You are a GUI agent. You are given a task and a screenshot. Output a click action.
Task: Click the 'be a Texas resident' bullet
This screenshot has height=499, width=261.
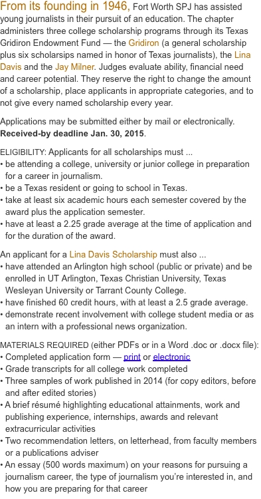pyautogui.click(x=94, y=188)
